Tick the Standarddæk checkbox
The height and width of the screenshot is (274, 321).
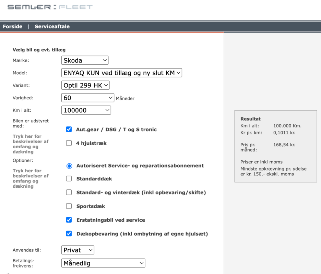pyautogui.click(x=69, y=179)
